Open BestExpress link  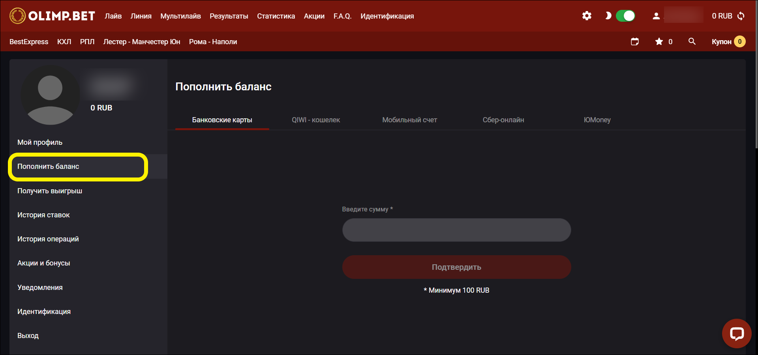pyautogui.click(x=29, y=42)
